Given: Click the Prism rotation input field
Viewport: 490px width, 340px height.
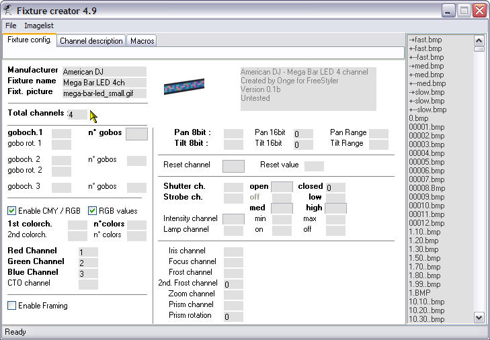Looking at the screenshot, I should 233,316.
